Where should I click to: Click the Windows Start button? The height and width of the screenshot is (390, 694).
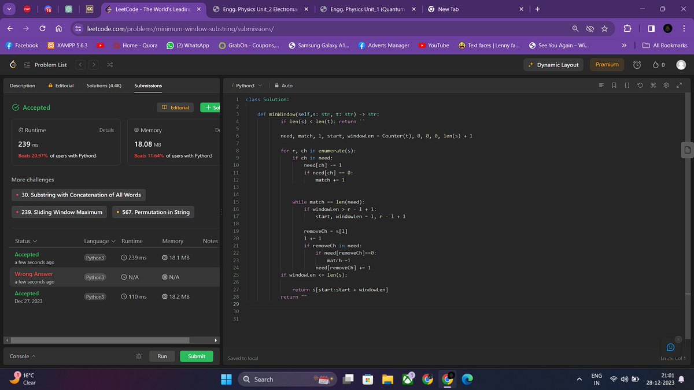click(x=226, y=379)
